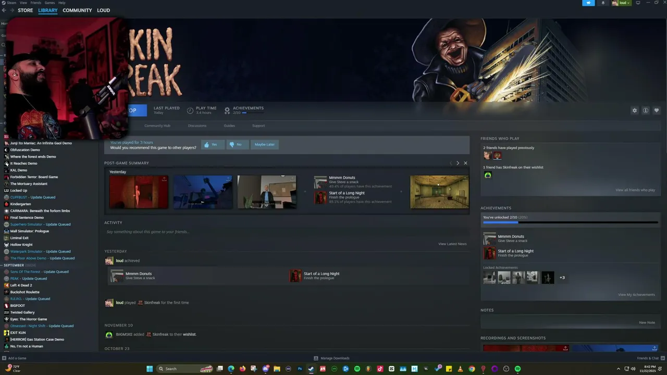Click Manage Downloads at the bottom
The width and height of the screenshot is (667, 375).
[331, 358]
